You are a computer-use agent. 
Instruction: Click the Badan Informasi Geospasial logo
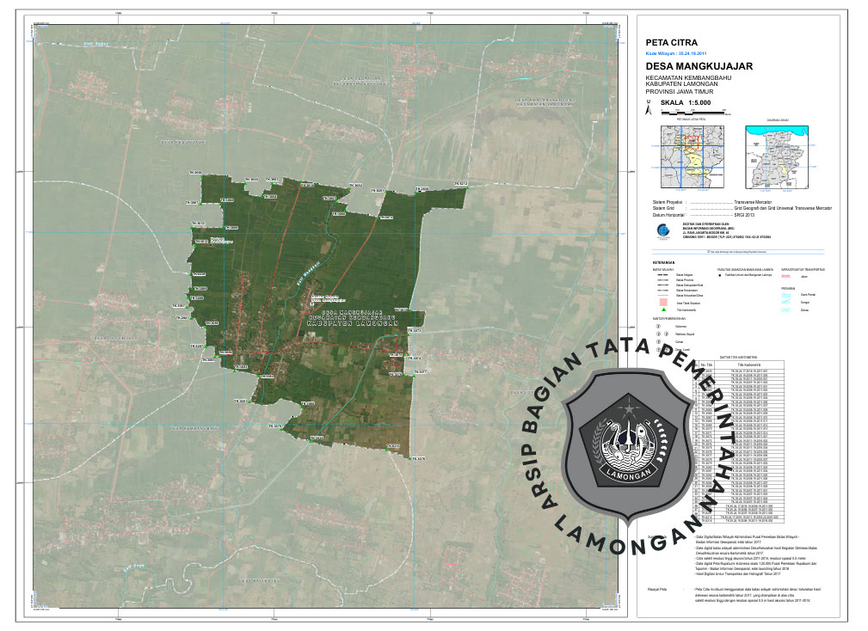coord(660,230)
